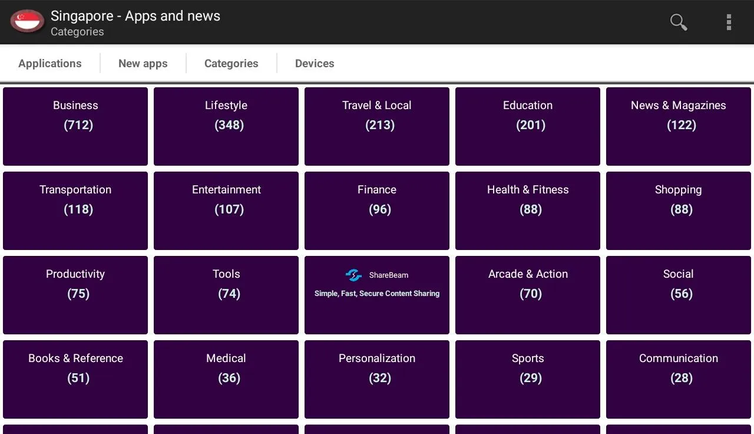754x434 pixels.
Task: Tap the Singapore - Apps and news title
Action: click(135, 16)
